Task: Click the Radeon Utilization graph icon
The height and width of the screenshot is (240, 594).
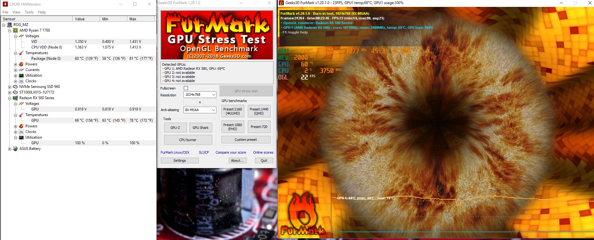Action: coord(21,137)
